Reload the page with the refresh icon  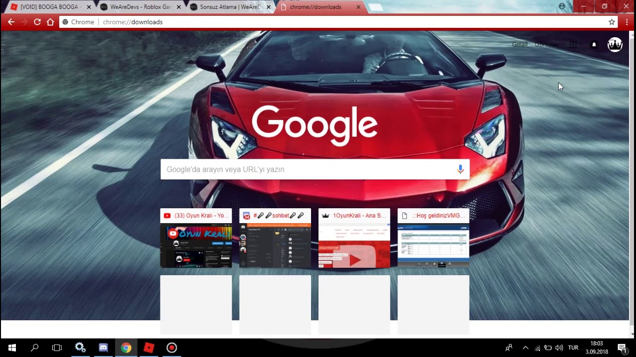pyautogui.click(x=37, y=22)
